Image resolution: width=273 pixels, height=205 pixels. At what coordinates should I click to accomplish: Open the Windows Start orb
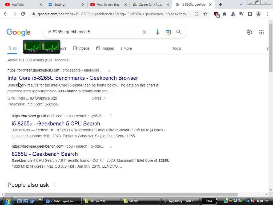tap(7, 201)
